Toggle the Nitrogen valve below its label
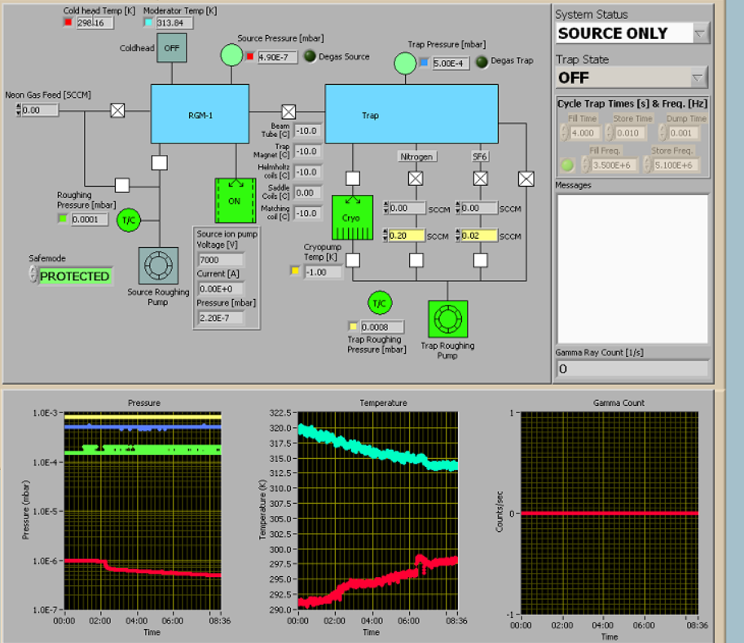 [x=416, y=178]
